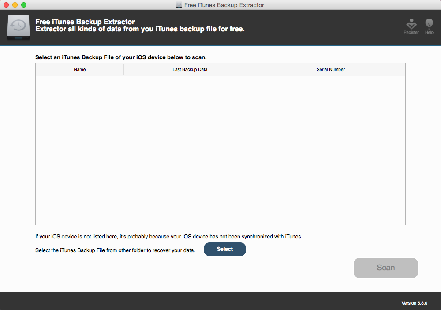The width and height of the screenshot is (441, 310).
Task: Minimize the window using the yellow button
Action: click(x=15, y=5)
